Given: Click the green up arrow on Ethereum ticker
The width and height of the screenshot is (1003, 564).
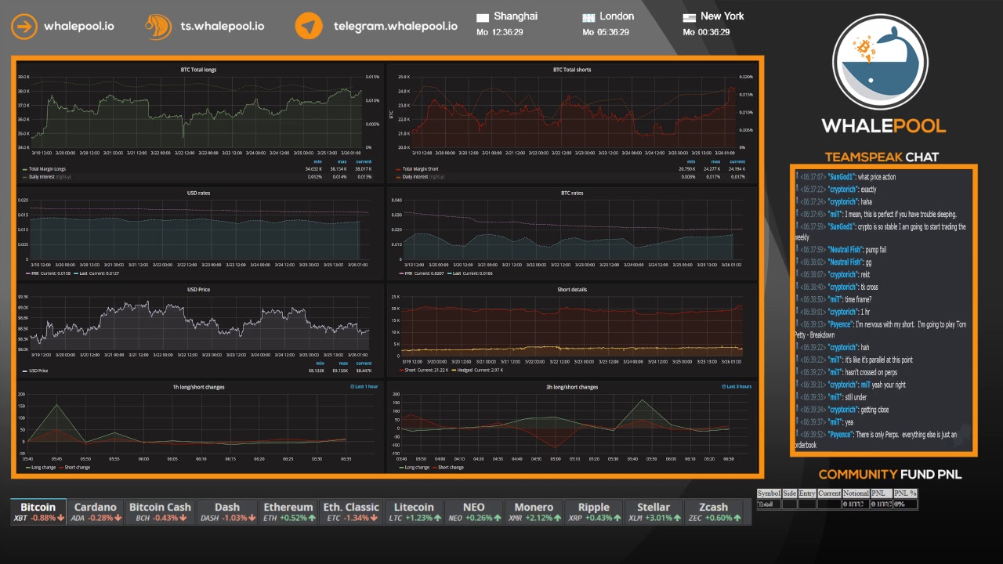Looking at the screenshot, I should click(x=313, y=518).
